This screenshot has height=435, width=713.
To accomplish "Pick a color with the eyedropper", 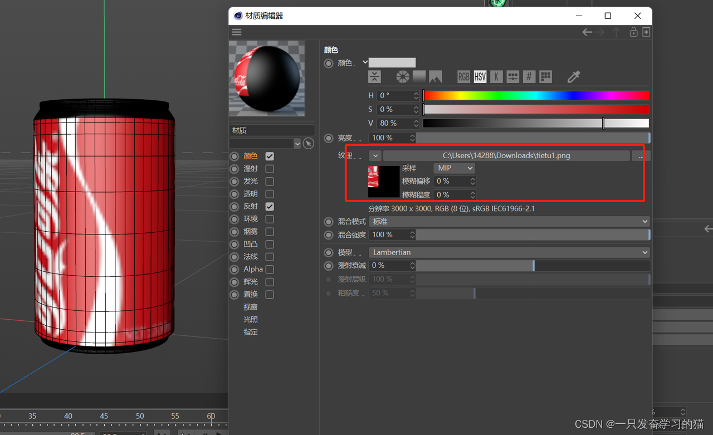I will (x=574, y=77).
